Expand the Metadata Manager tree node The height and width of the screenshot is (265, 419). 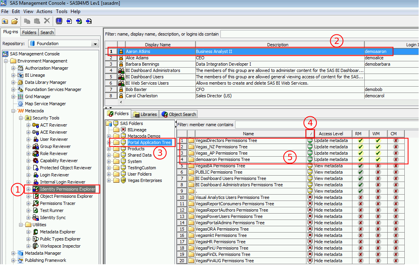13,253
